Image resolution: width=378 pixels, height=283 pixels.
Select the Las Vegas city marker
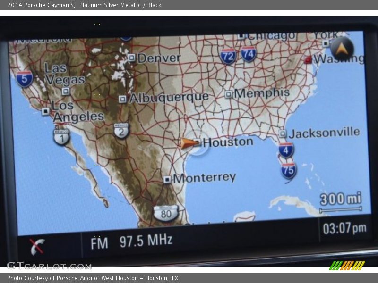coord(66,91)
